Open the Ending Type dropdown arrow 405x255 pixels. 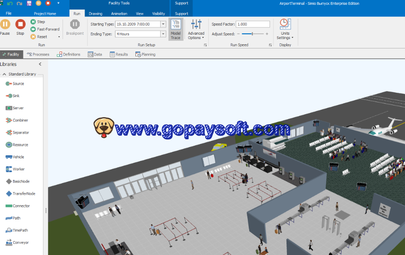163,34
